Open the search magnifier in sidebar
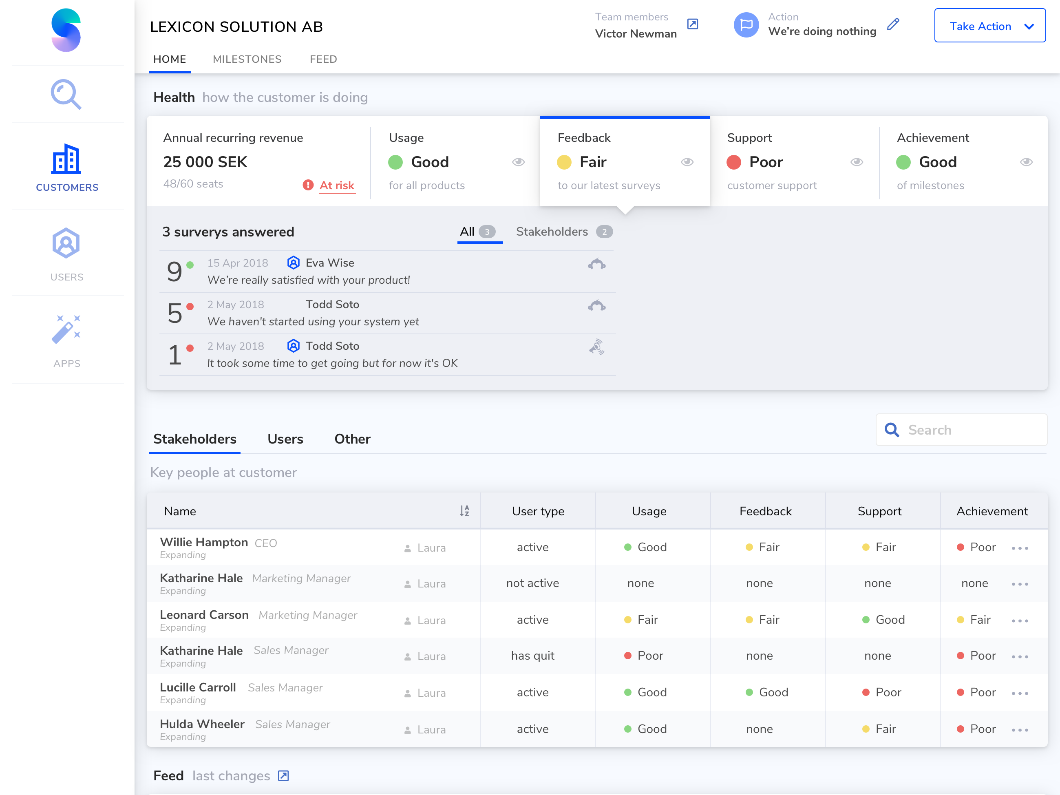 (66, 94)
